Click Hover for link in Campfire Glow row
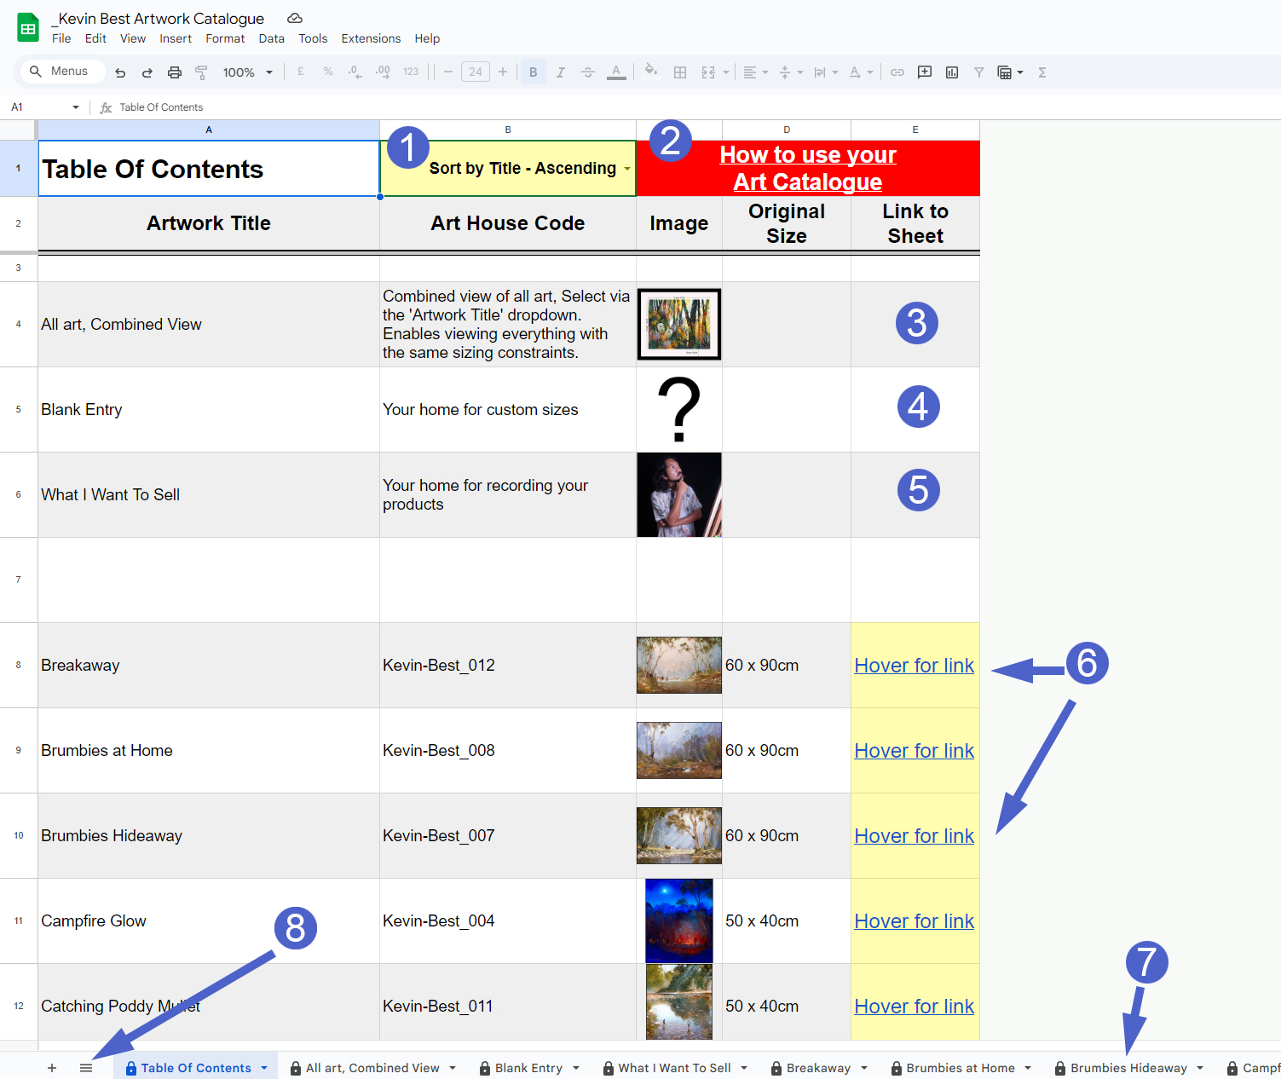Screen dimensions: 1281x1079 tap(914, 921)
